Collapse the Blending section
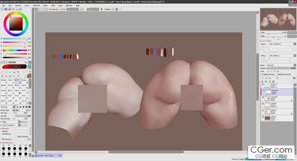The image size is (297, 161). pyautogui.click(x=5, y=129)
